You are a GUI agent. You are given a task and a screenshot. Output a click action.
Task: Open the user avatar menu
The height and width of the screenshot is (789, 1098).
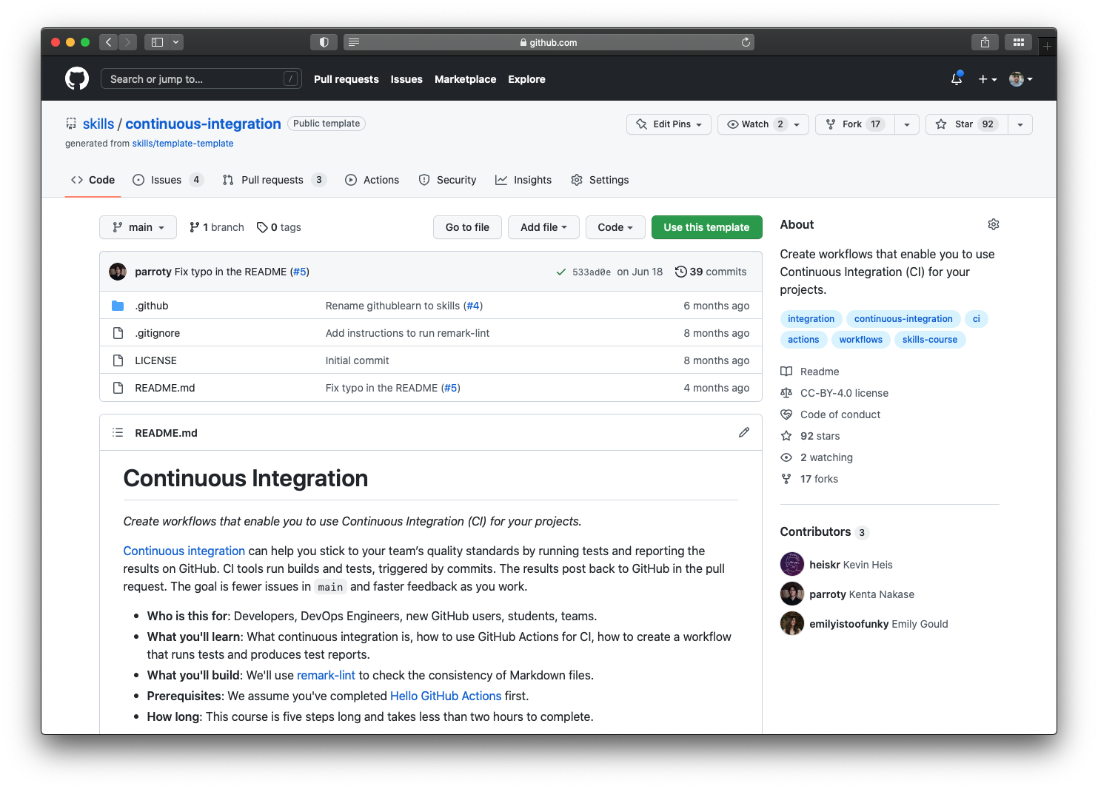pos(1021,79)
